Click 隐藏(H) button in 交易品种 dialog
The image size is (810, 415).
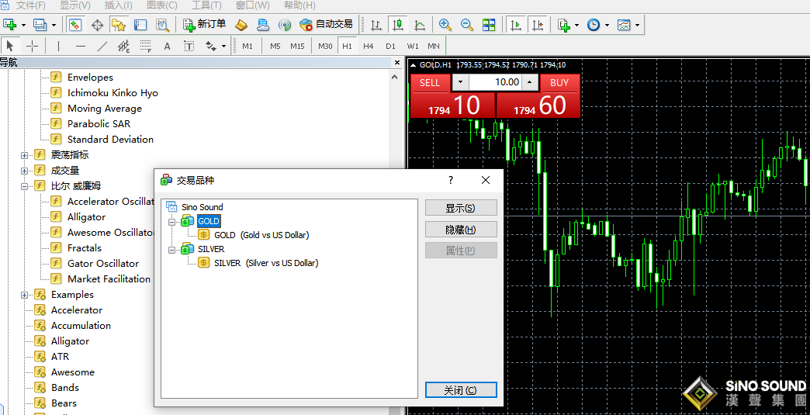(x=461, y=229)
